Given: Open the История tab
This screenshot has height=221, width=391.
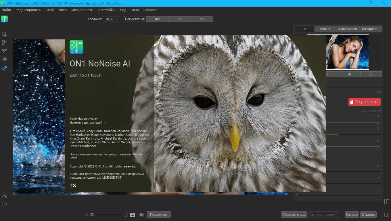Looking at the screenshot, I should [370, 29].
